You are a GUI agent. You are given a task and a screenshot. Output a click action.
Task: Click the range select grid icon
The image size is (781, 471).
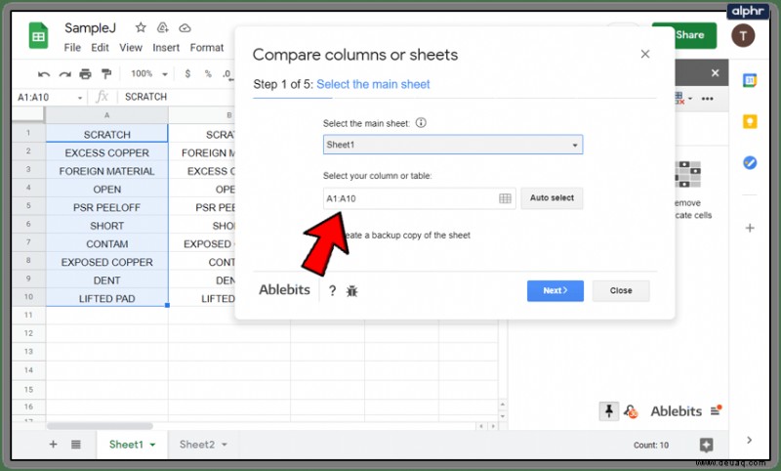[x=505, y=198]
